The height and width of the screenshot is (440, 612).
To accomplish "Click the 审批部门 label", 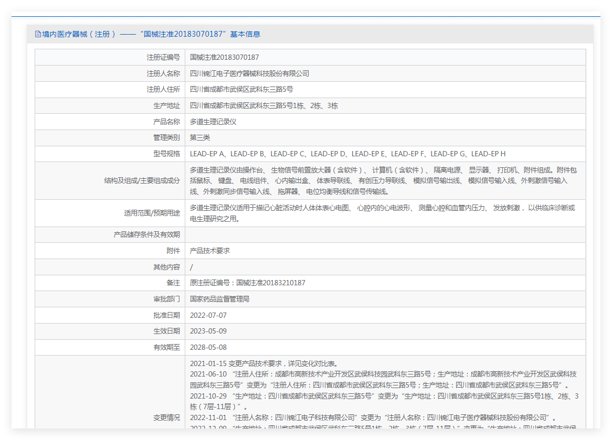I will (x=167, y=299).
